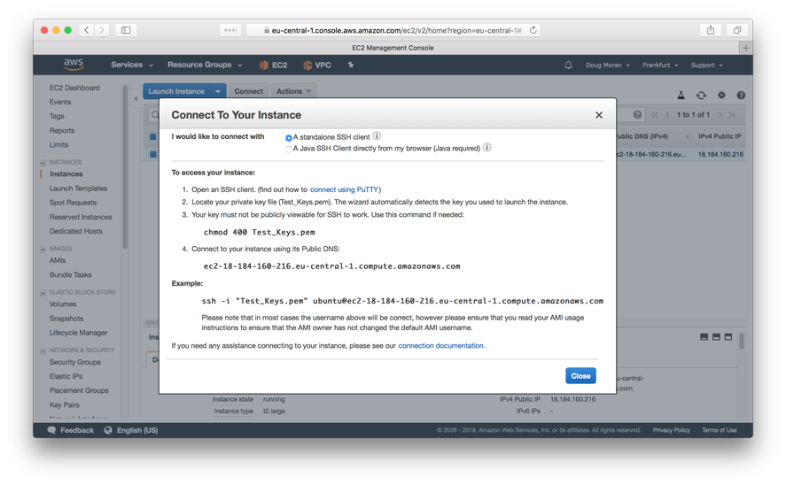Maximize the details pane layout icon

728,337
